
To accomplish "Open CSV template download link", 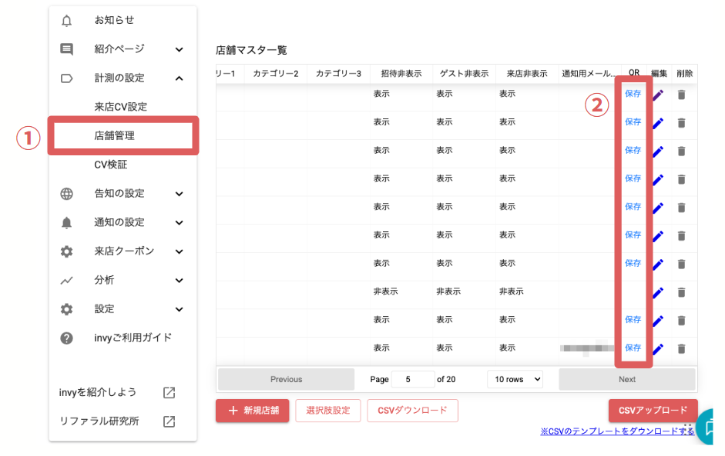I will tap(617, 431).
